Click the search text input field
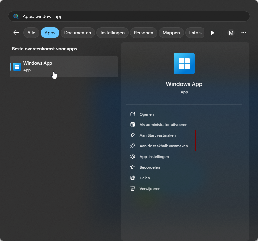This screenshot has height=241, width=258. click(133, 16)
